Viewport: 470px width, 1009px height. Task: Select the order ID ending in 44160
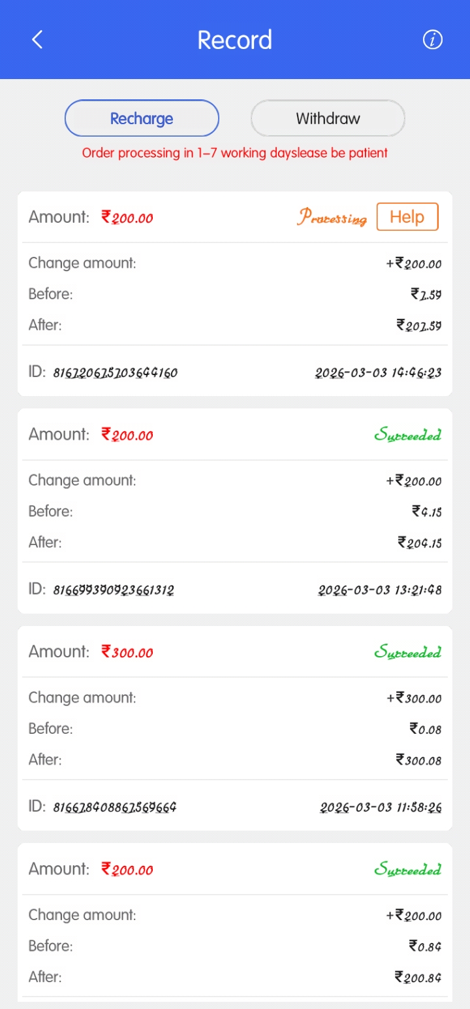[115, 373]
